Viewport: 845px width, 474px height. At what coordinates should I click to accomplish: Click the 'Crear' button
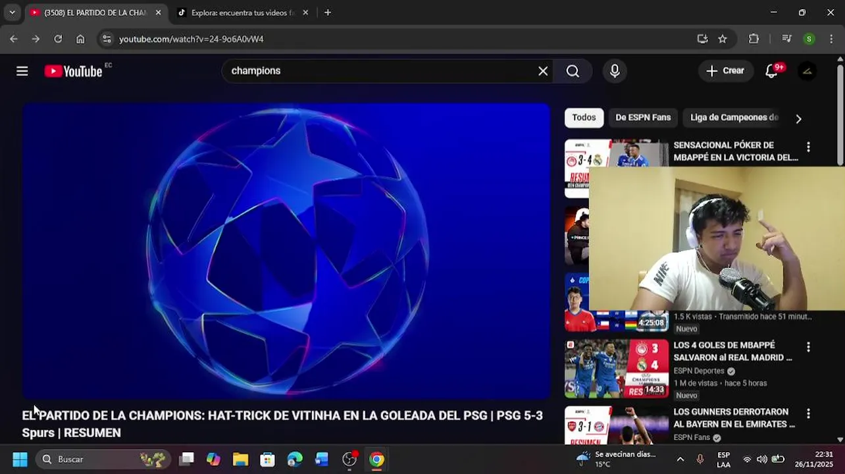click(x=726, y=71)
